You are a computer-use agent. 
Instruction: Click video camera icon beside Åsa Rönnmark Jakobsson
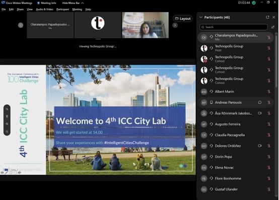[260, 113]
